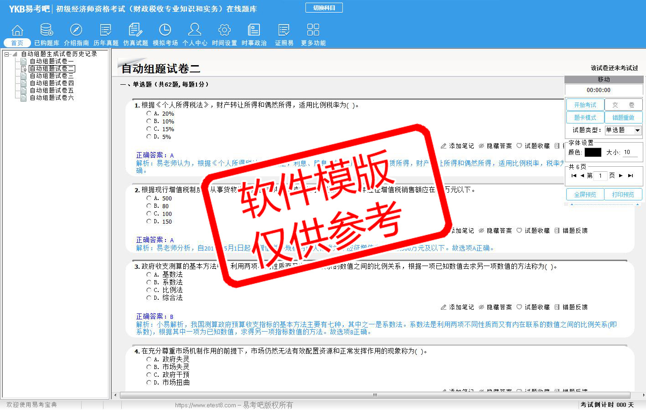Select option B. 市场失灵 in question 4
This screenshot has height=410, width=646.
pyautogui.click(x=149, y=367)
